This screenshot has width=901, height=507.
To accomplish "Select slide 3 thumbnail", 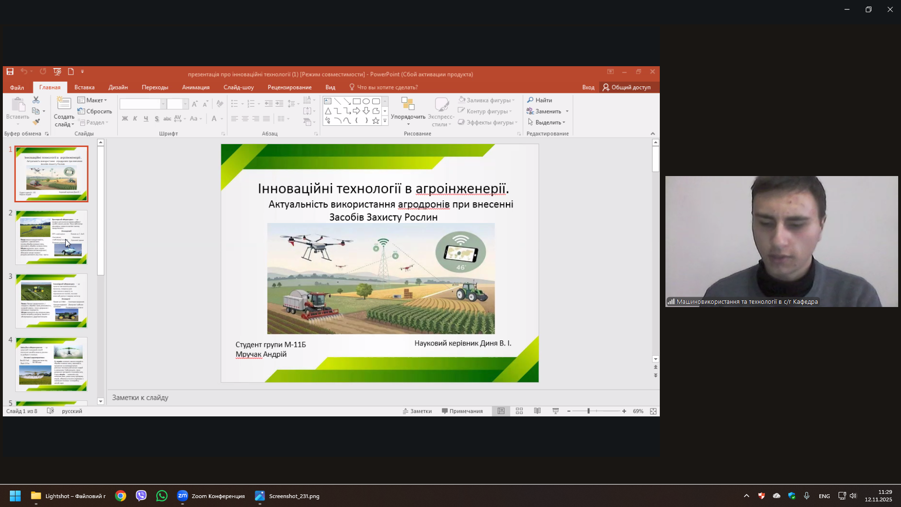I will 52,300.
